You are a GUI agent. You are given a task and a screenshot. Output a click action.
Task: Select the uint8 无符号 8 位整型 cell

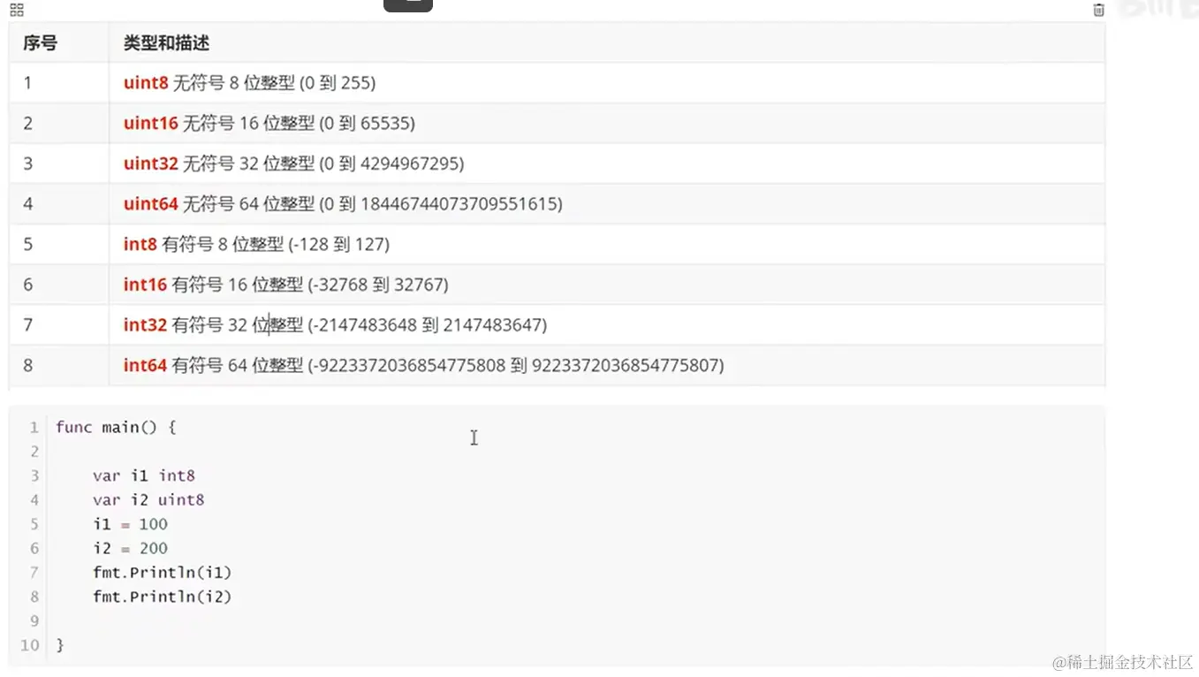point(607,83)
